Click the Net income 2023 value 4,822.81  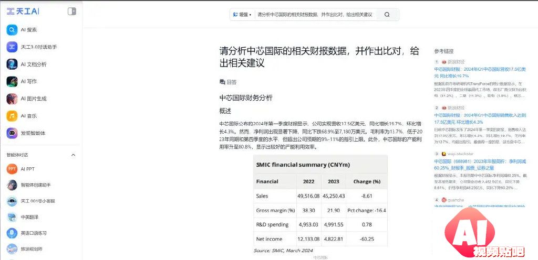333,239
